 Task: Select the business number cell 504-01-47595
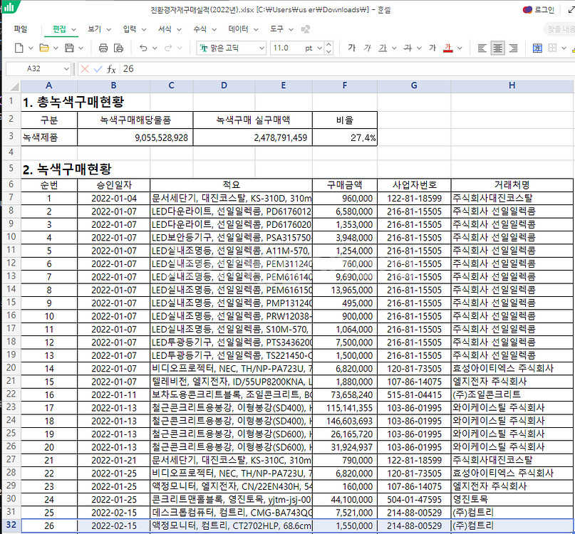(414, 499)
